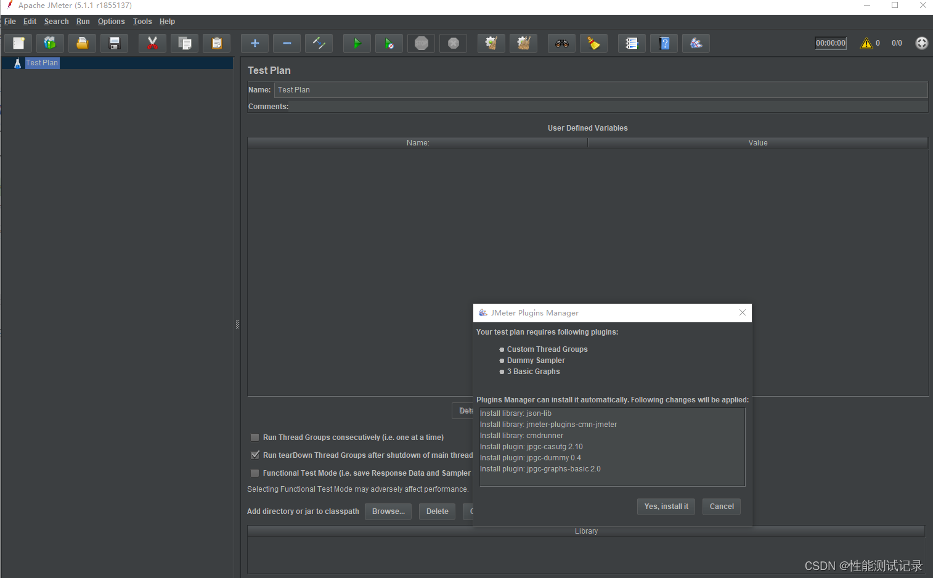Open the Search function with binoculars icon
Image resolution: width=933 pixels, height=578 pixels.
click(x=561, y=43)
